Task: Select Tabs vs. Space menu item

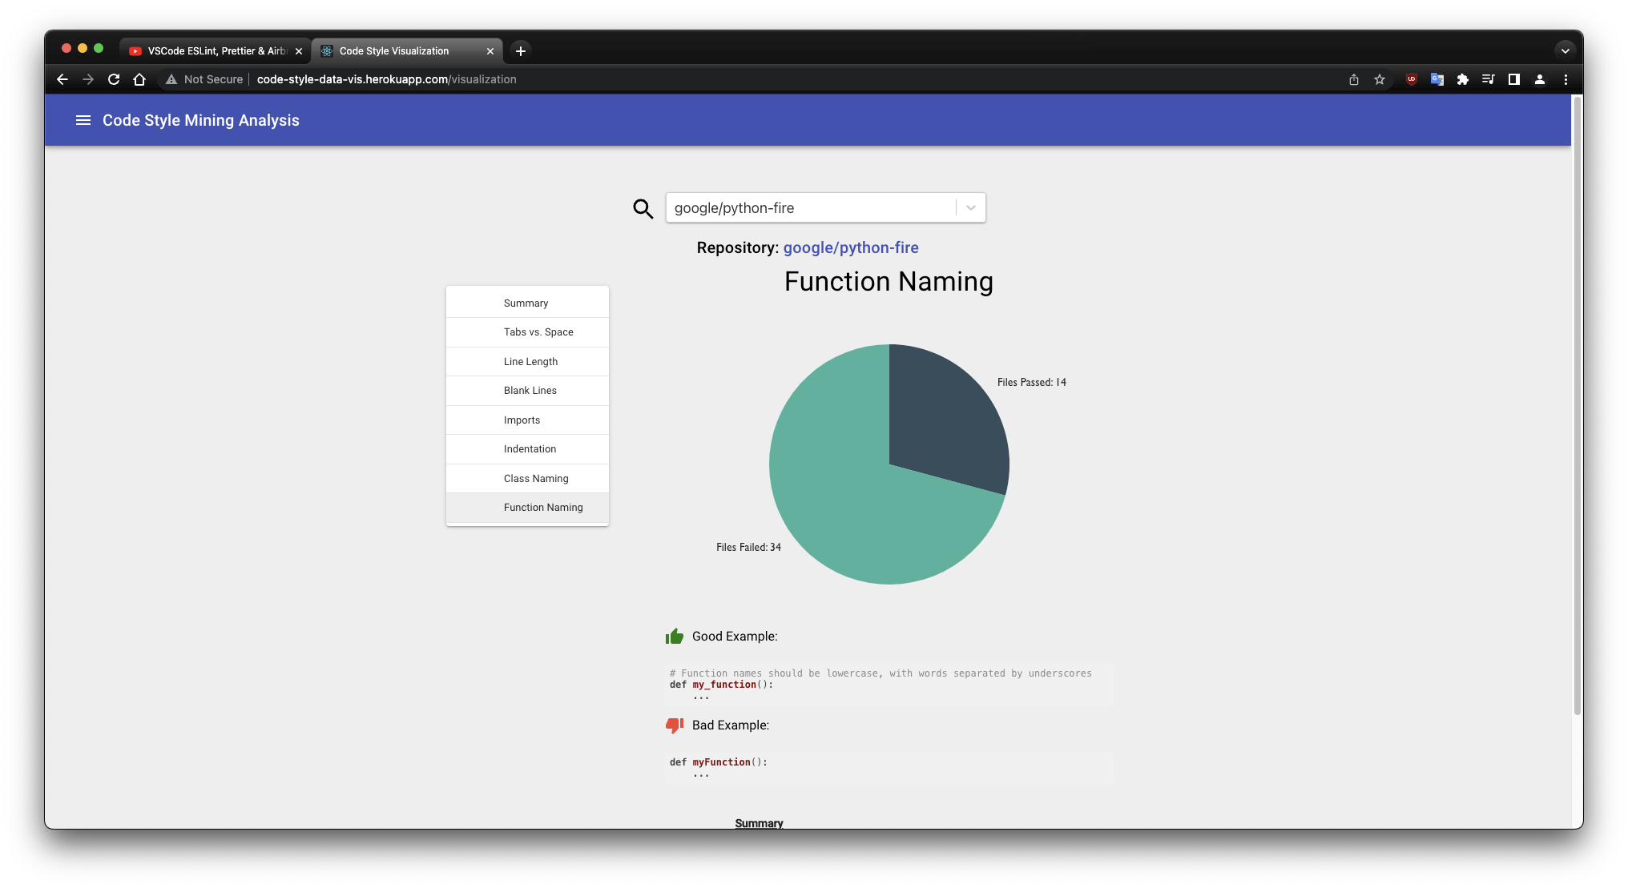Action: (538, 332)
